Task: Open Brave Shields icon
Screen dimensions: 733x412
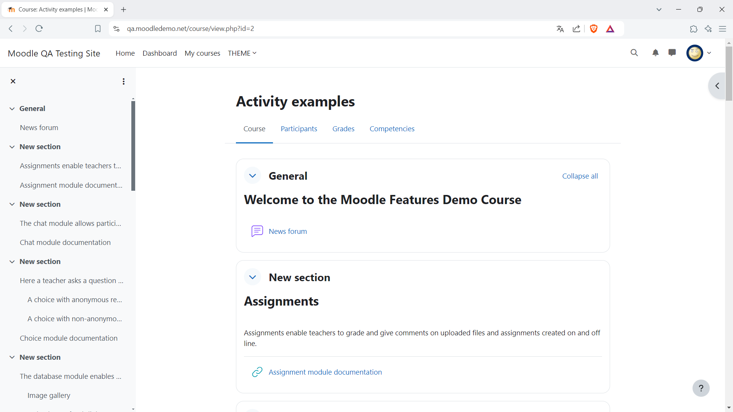Action: pos(594,29)
